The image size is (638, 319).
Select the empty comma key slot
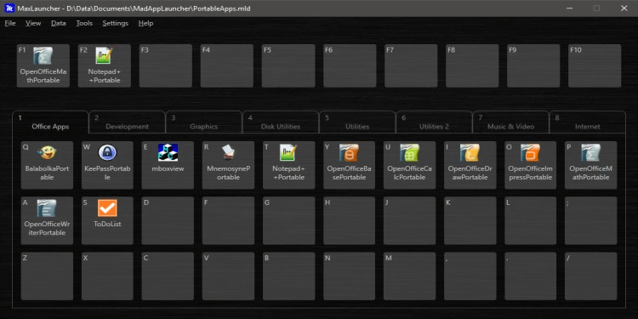470,276
